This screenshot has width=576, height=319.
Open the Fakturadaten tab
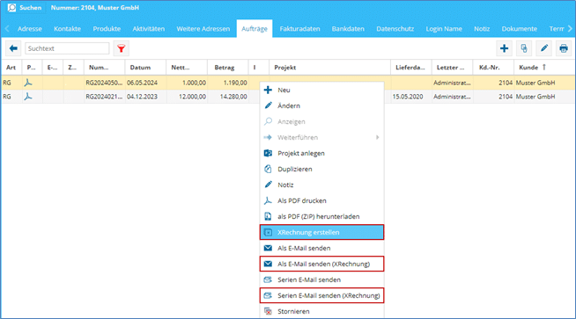(x=299, y=29)
